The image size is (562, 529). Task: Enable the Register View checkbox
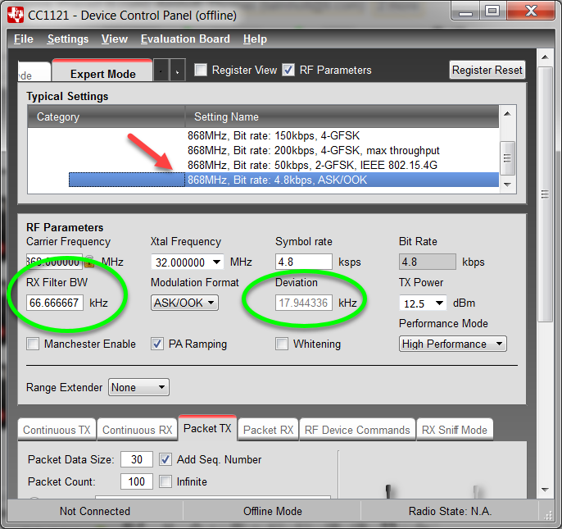[x=201, y=70]
